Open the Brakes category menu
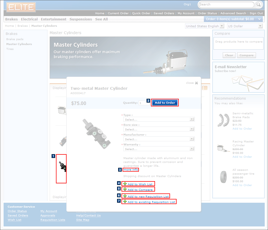 pos(11,19)
